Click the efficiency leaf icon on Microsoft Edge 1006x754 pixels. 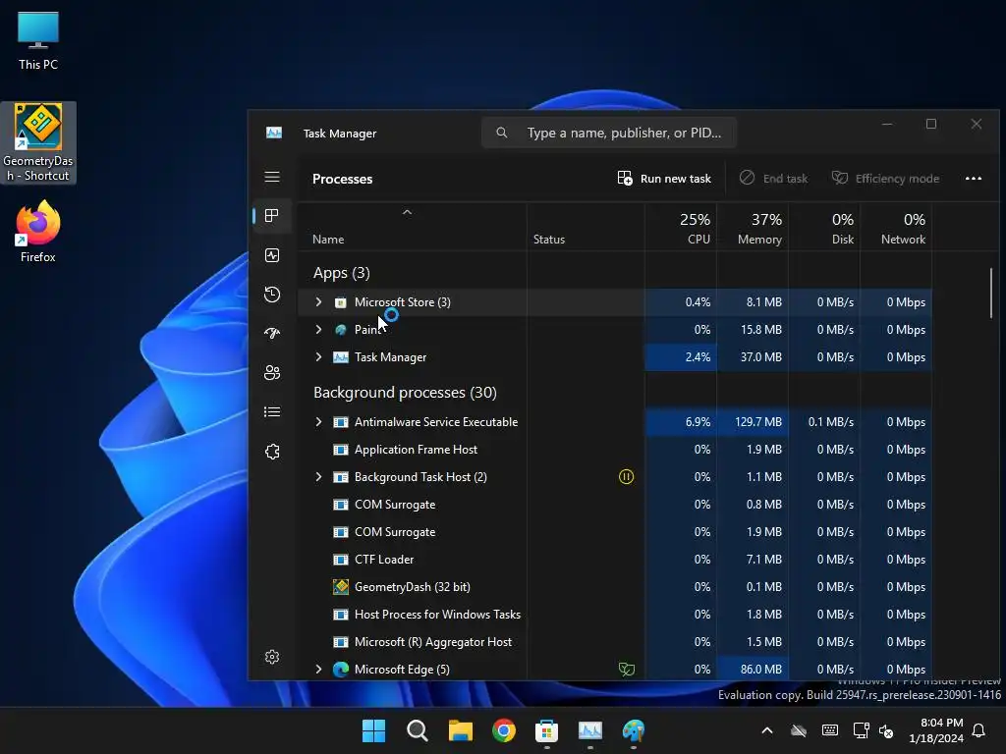(626, 670)
